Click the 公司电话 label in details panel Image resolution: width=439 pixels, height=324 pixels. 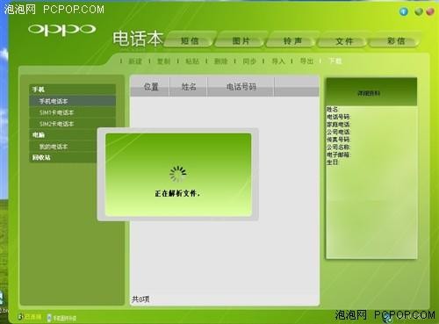pyautogui.click(x=338, y=132)
